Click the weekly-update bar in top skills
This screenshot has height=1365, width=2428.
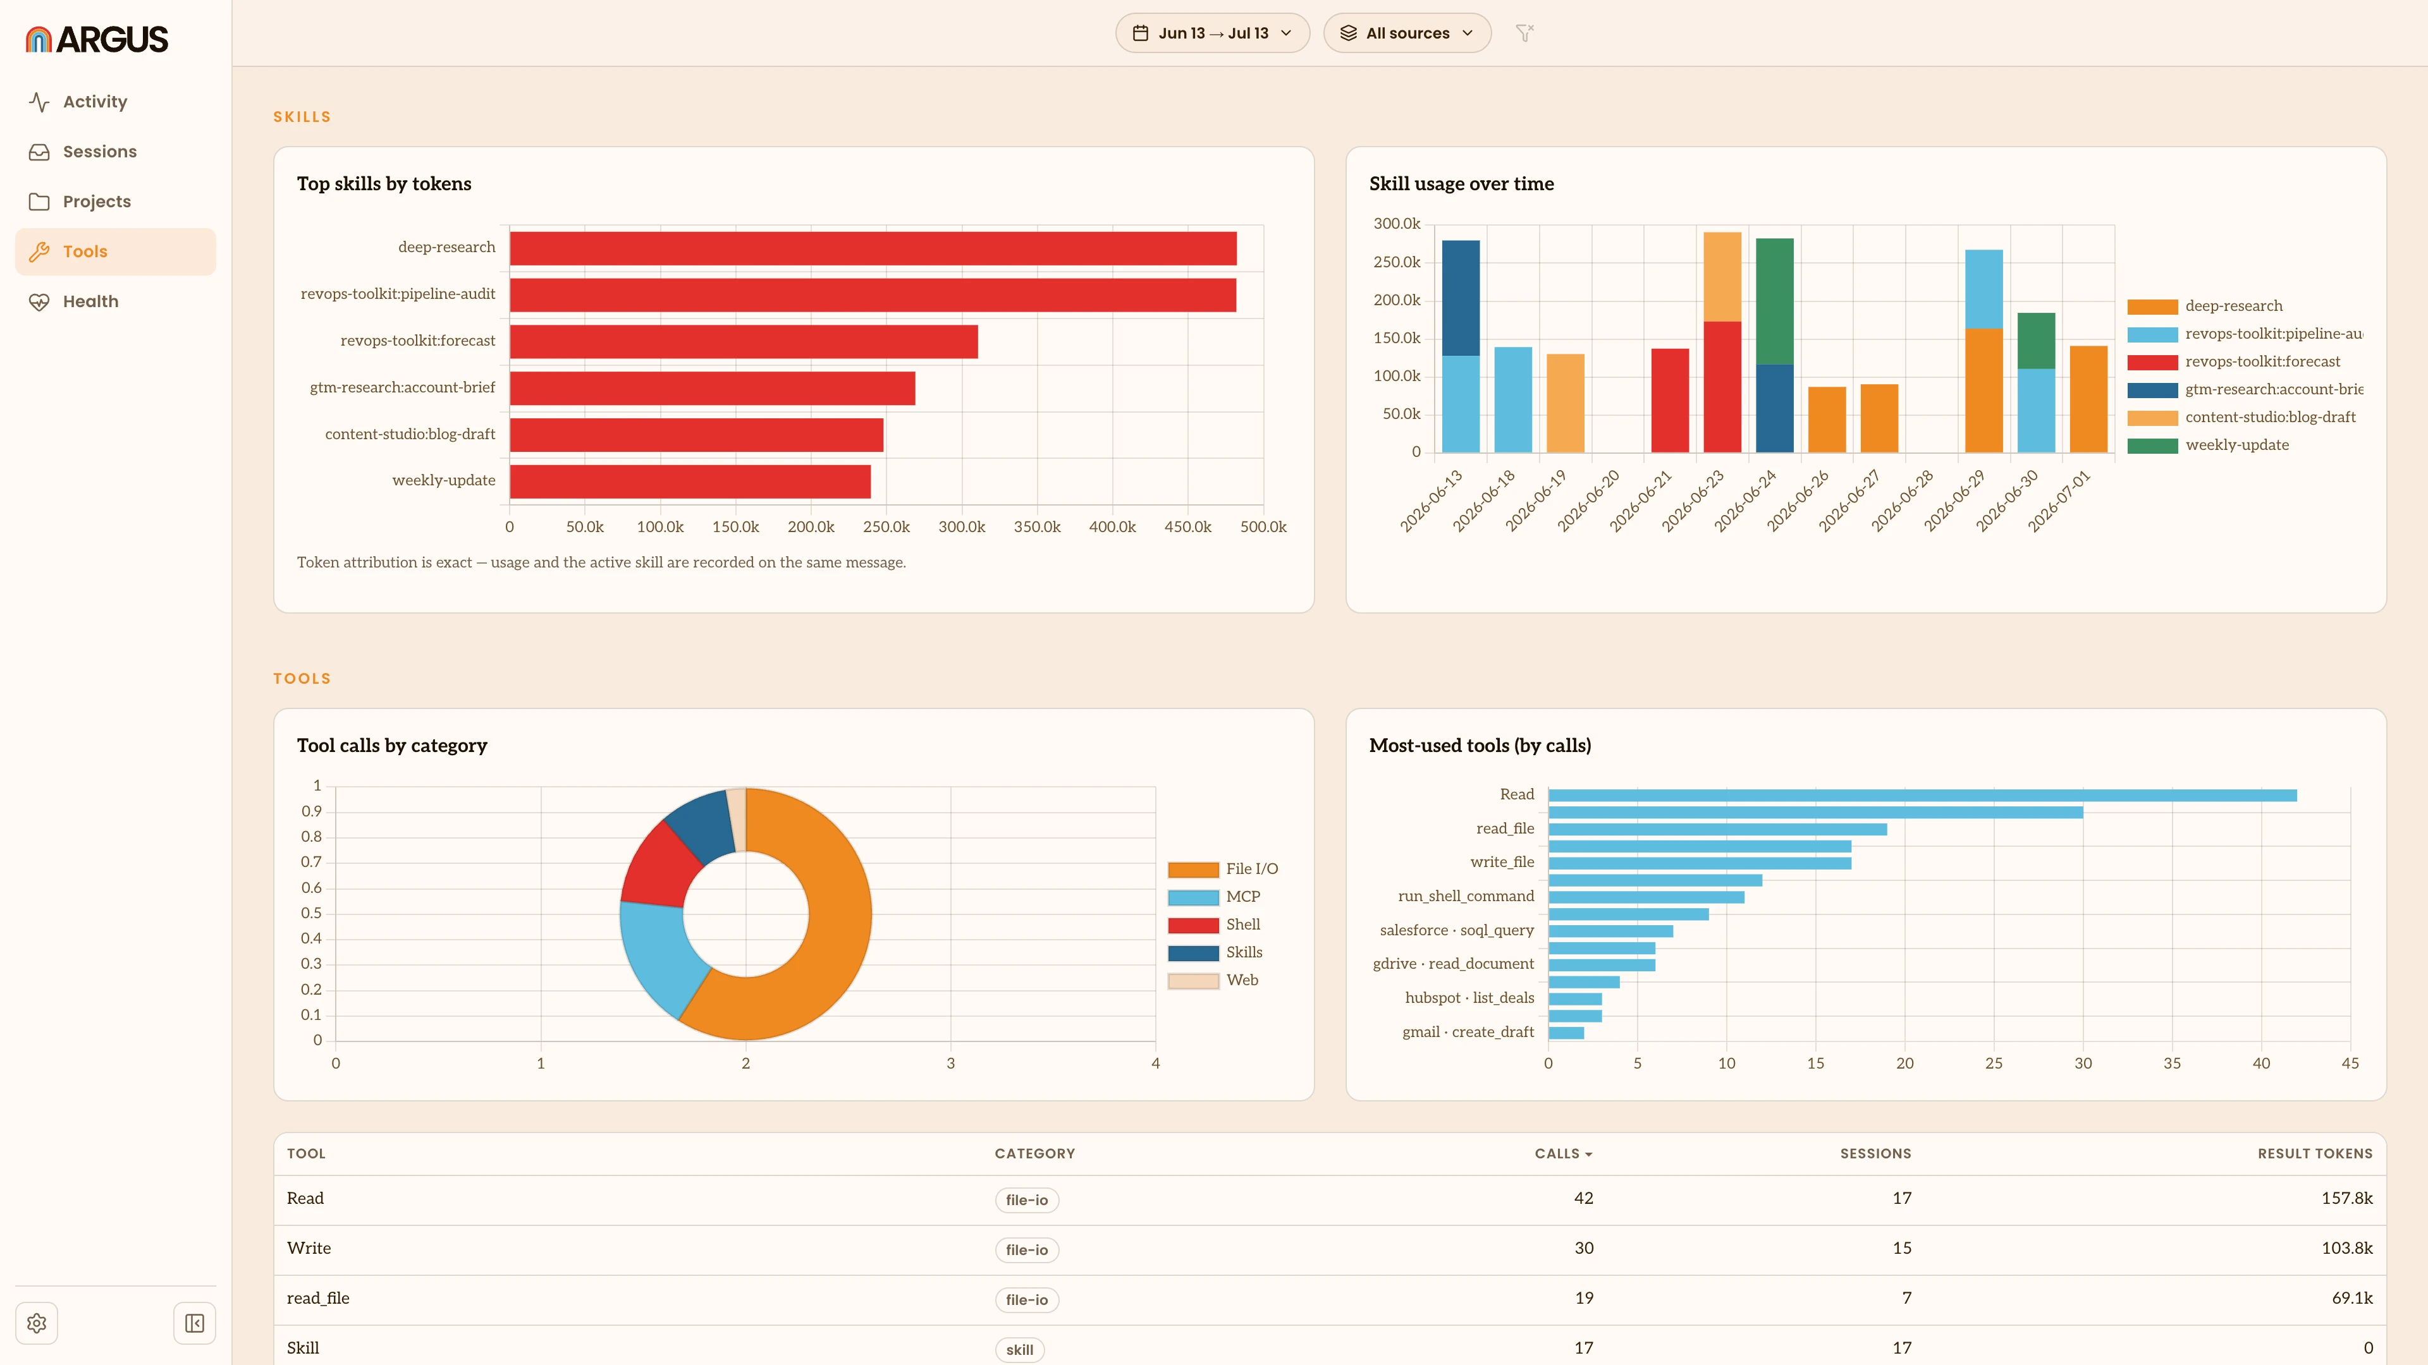690,482
